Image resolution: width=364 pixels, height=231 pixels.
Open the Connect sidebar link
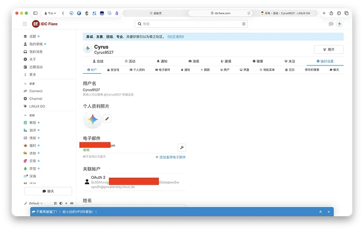(36, 91)
